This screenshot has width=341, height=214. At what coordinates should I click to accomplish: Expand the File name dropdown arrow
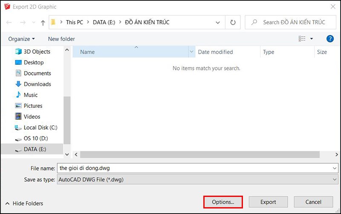pyautogui.click(x=335, y=168)
